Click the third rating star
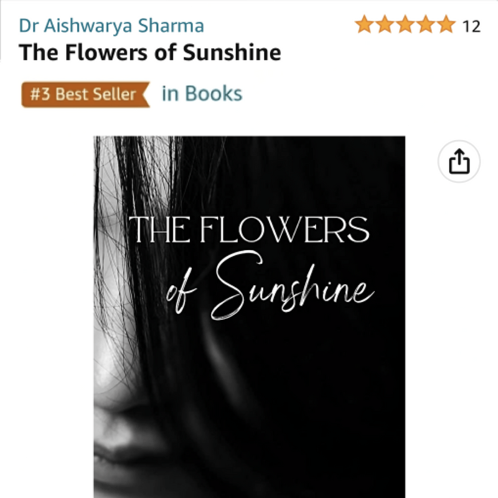The image size is (498, 498). pos(405,26)
